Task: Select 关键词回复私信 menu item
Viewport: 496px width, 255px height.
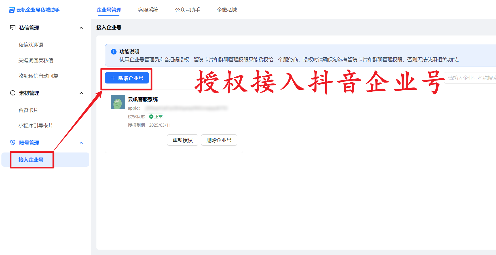Action: tap(36, 60)
